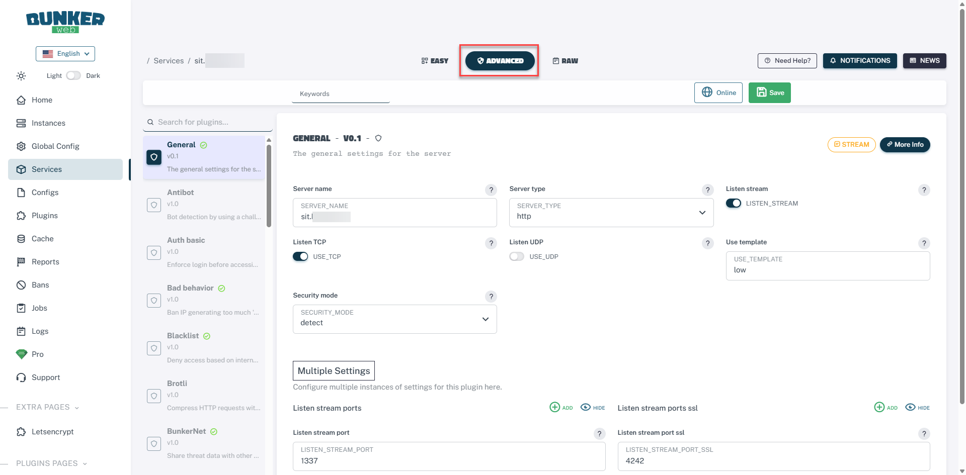
Task: Expand the SECURITY_MODE dropdown
Action: click(x=394, y=319)
